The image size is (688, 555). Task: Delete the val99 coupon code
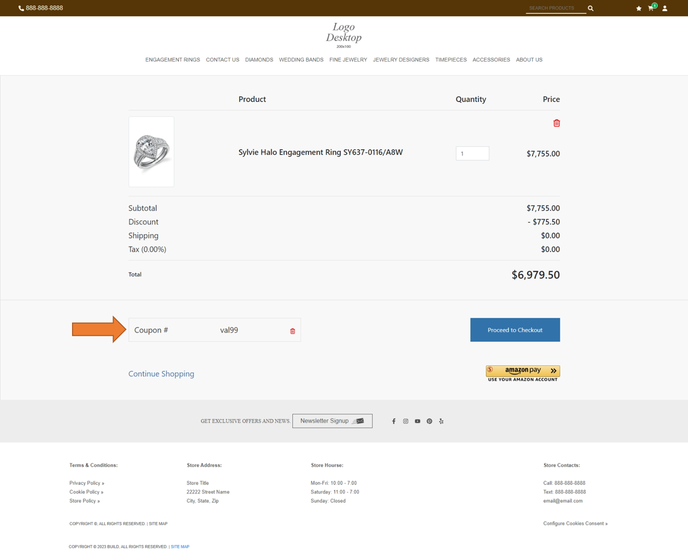pyautogui.click(x=292, y=331)
